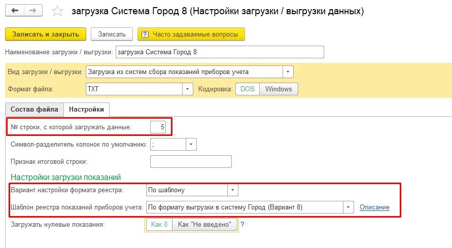
Task: Expand the Вид загрузки / выгрузки dropdown
Action: [x=288, y=72]
